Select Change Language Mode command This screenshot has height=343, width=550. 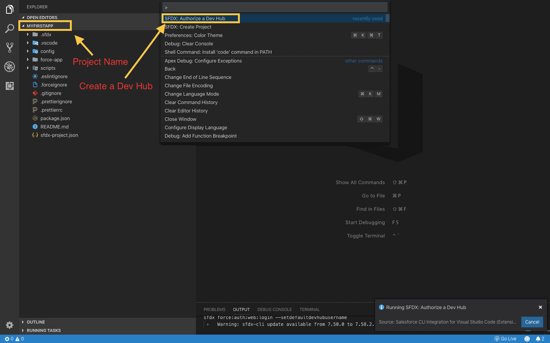coord(273,94)
